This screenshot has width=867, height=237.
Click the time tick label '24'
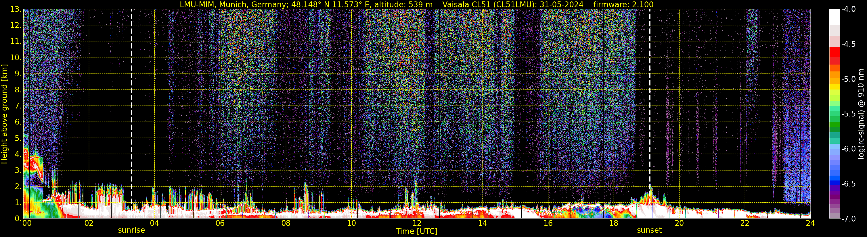click(810, 223)
